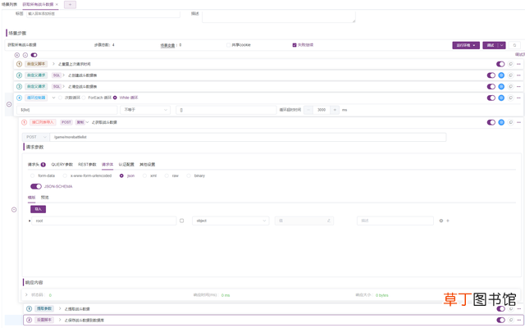Collapse POST request with left-side circle icon
Screen dimensions: 525x328
pyautogui.click(x=14, y=210)
